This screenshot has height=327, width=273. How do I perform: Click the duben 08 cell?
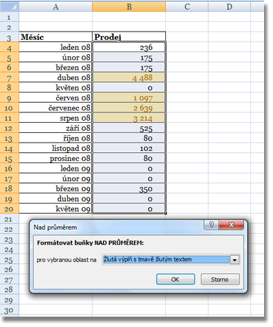(56, 77)
